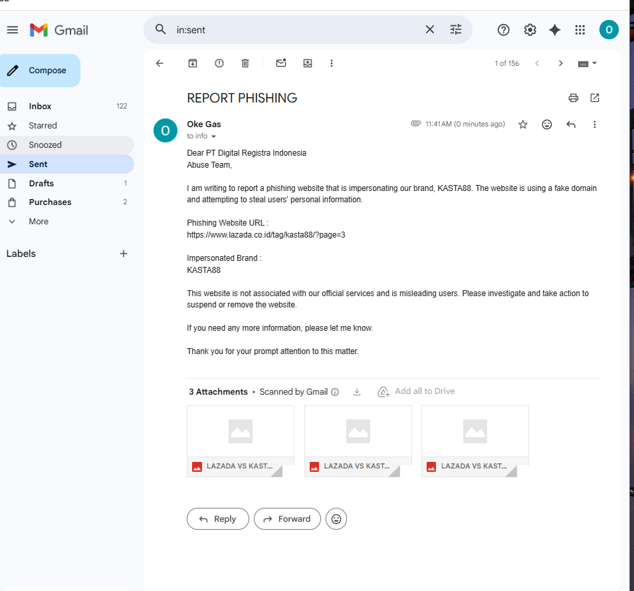Click Oke Gas sender avatar

165,130
